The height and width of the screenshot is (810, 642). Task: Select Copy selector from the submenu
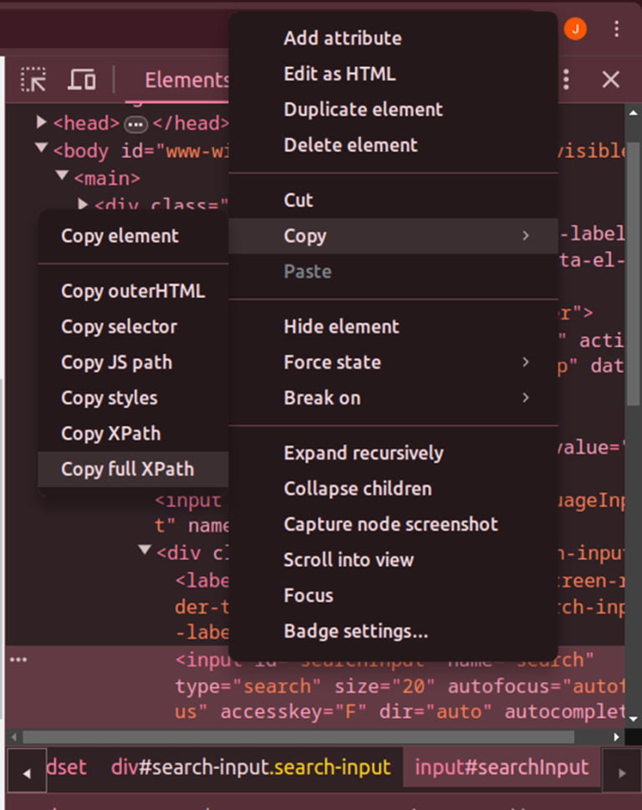point(119,326)
